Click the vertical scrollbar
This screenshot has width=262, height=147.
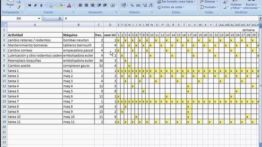[260, 86]
